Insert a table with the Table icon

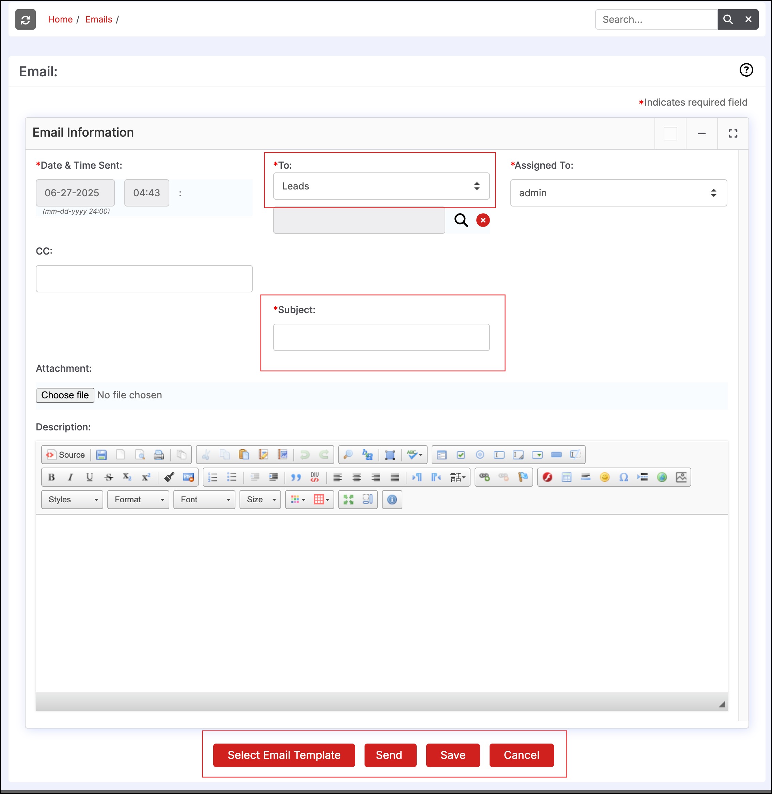[567, 477]
